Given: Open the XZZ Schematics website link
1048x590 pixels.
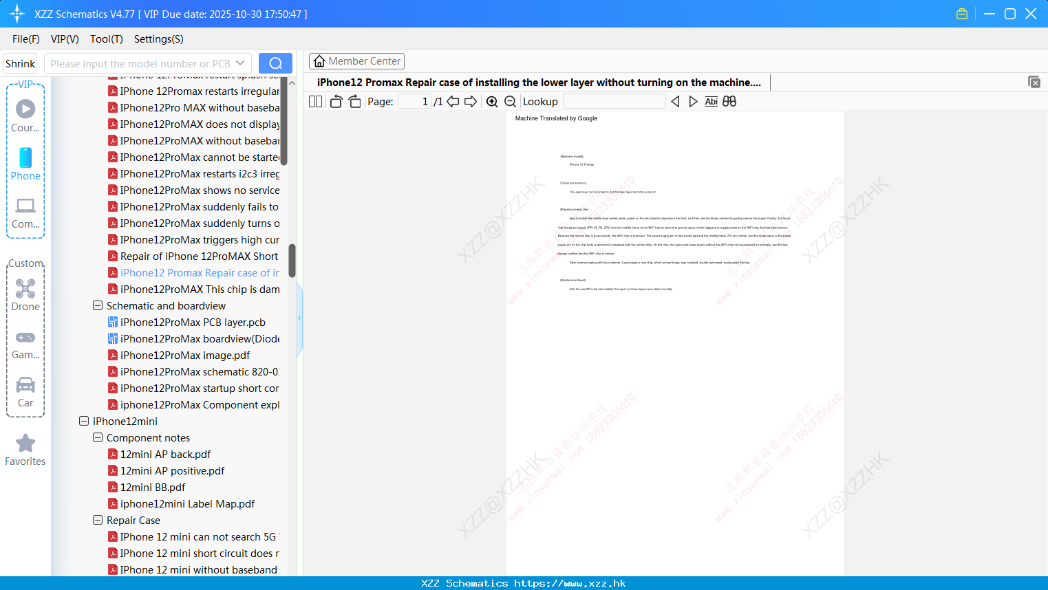Looking at the screenshot, I should 570,583.
